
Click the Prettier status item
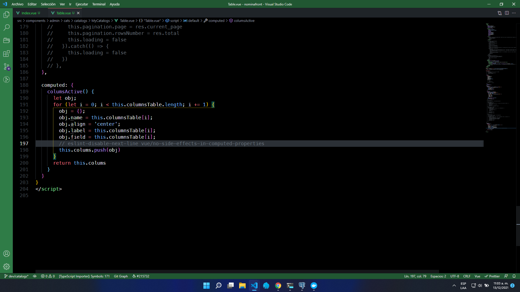492,276
